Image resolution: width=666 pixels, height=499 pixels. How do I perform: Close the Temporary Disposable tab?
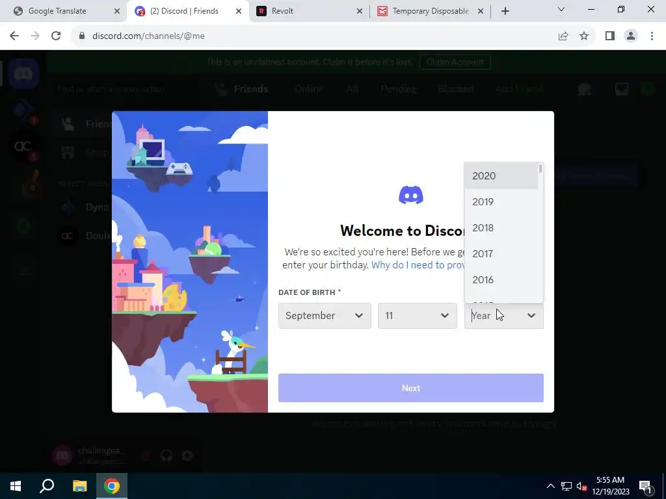pos(481,11)
